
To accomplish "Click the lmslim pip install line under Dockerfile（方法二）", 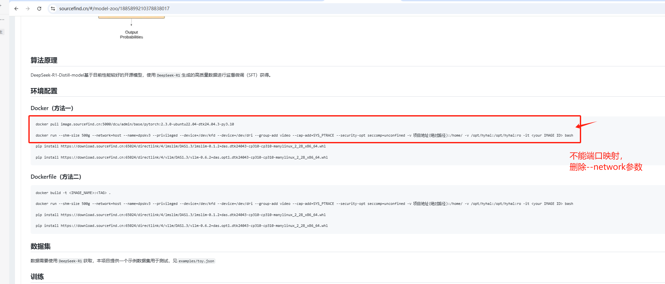I will click(x=181, y=215).
